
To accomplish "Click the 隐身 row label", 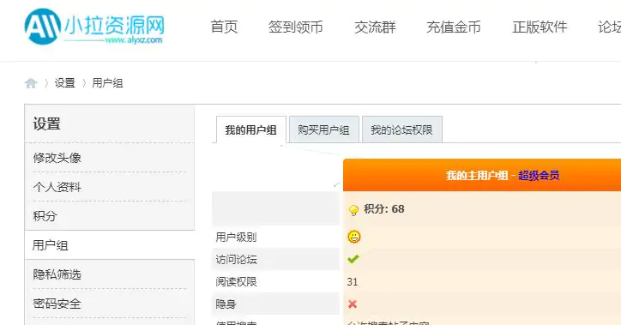I will pyautogui.click(x=226, y=304).
